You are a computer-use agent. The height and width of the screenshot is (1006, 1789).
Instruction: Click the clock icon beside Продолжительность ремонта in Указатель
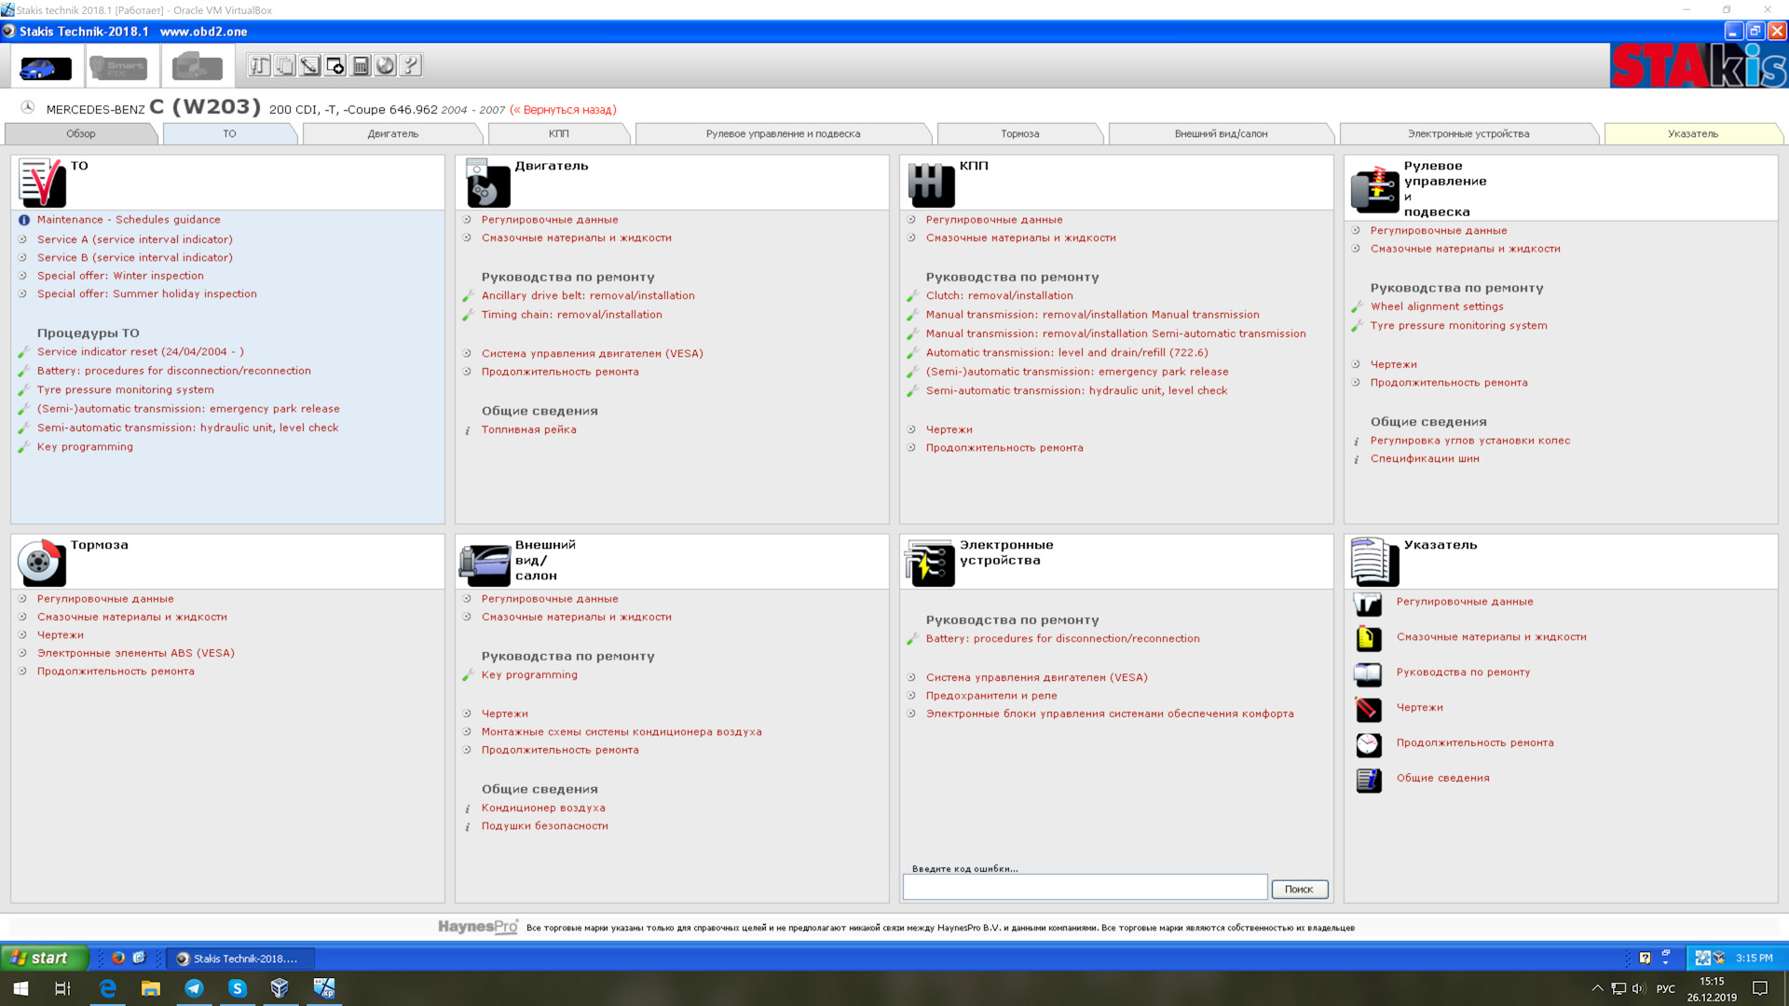point(1368,745)
